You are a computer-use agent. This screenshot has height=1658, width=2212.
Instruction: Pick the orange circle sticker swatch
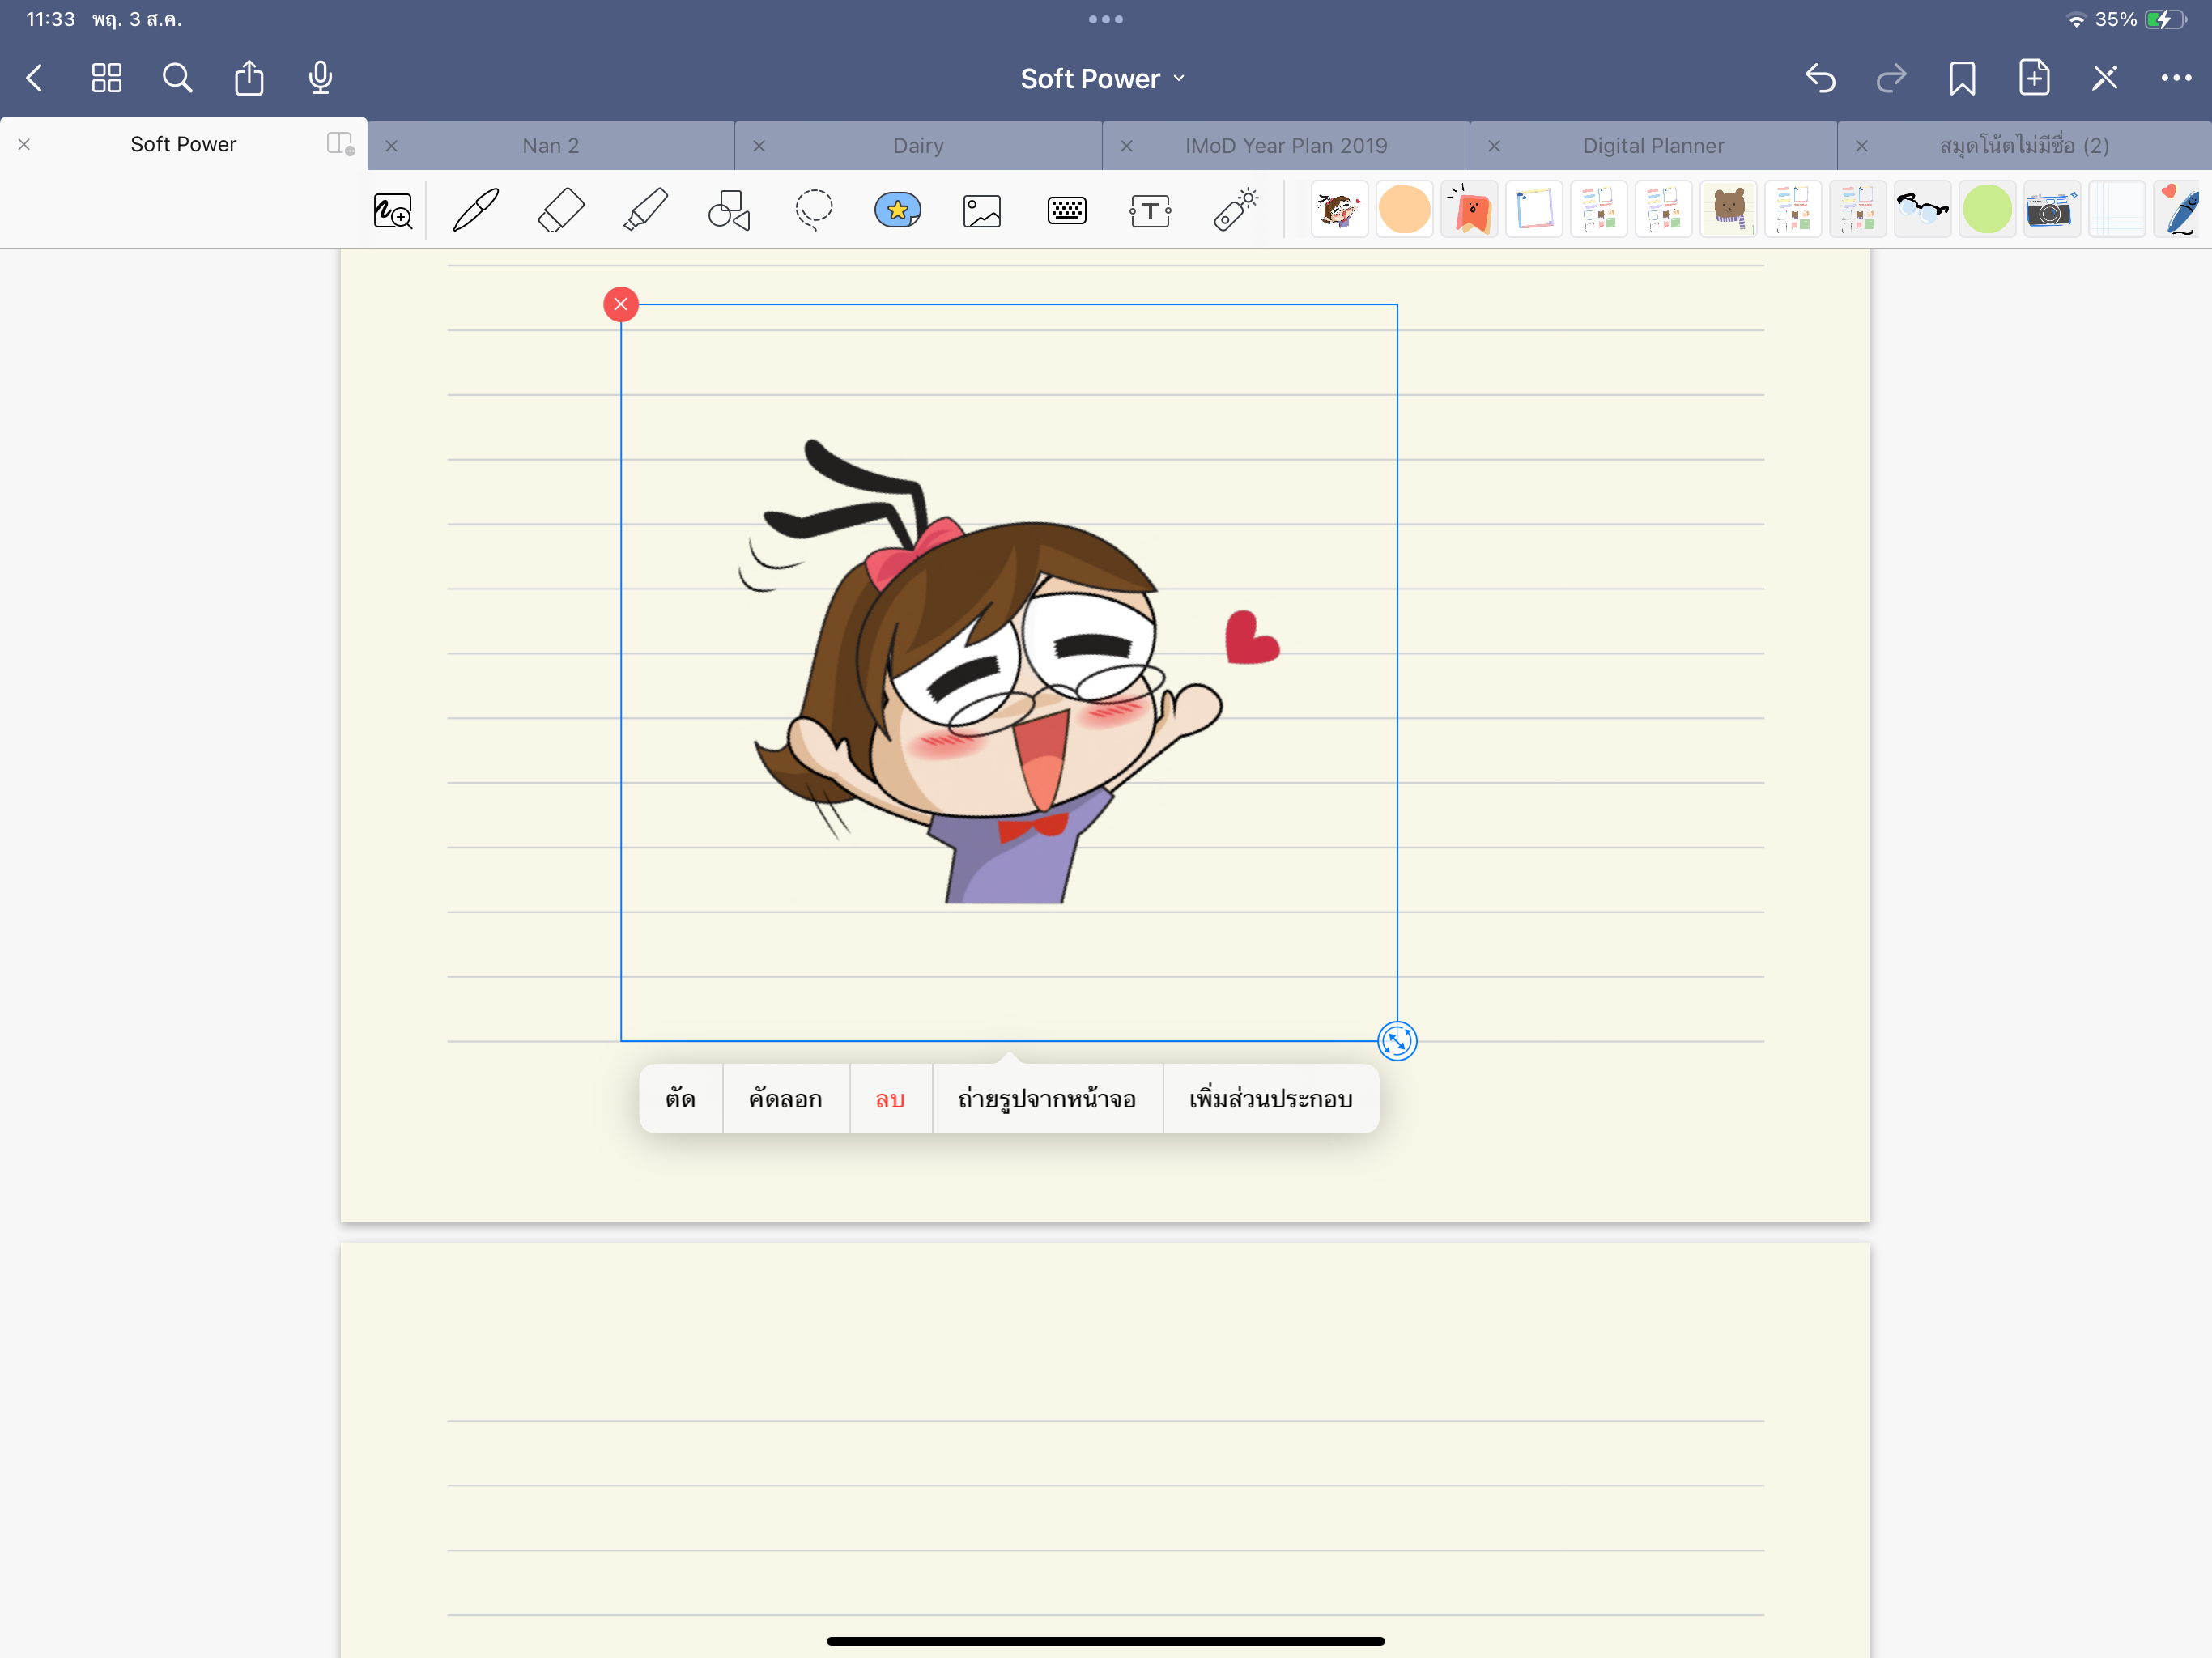(x=1404, y=210)
